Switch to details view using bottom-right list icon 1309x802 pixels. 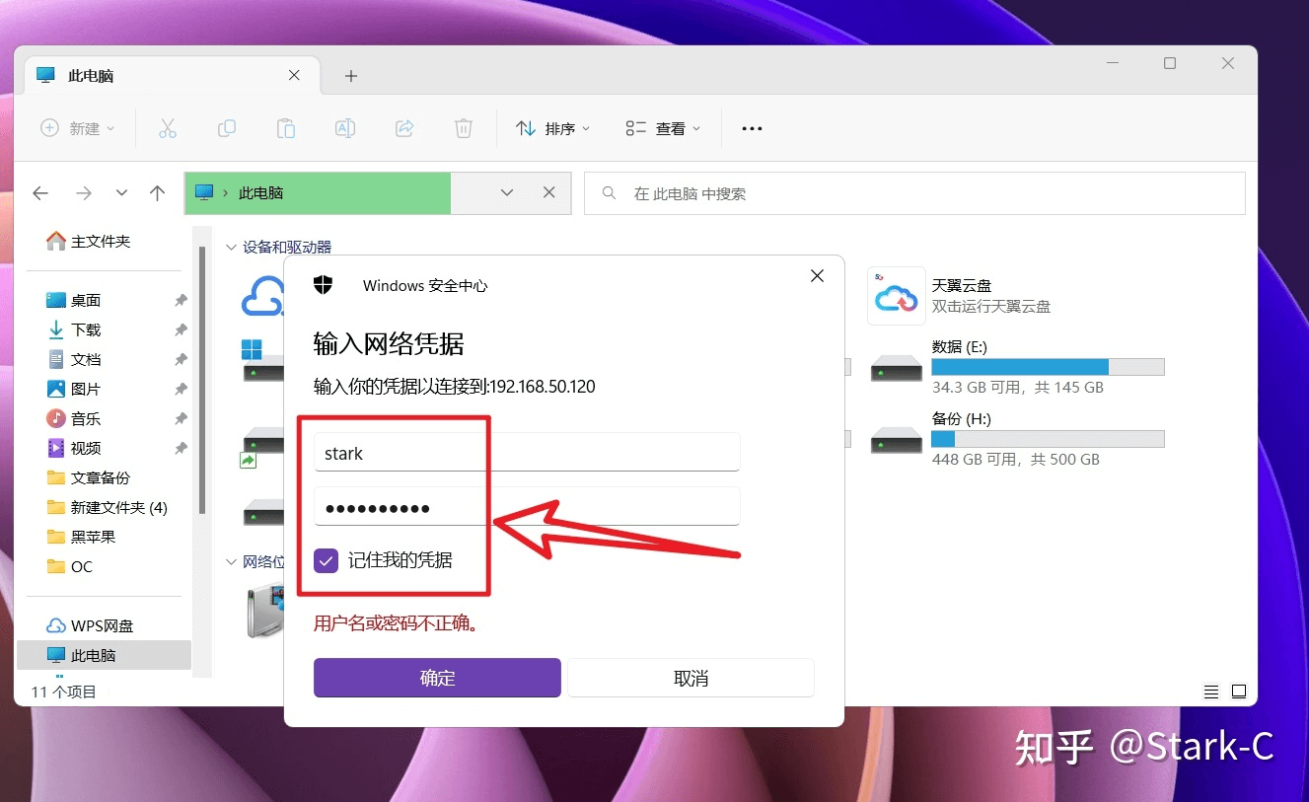pyautogui.click(x=1211, y=692)
